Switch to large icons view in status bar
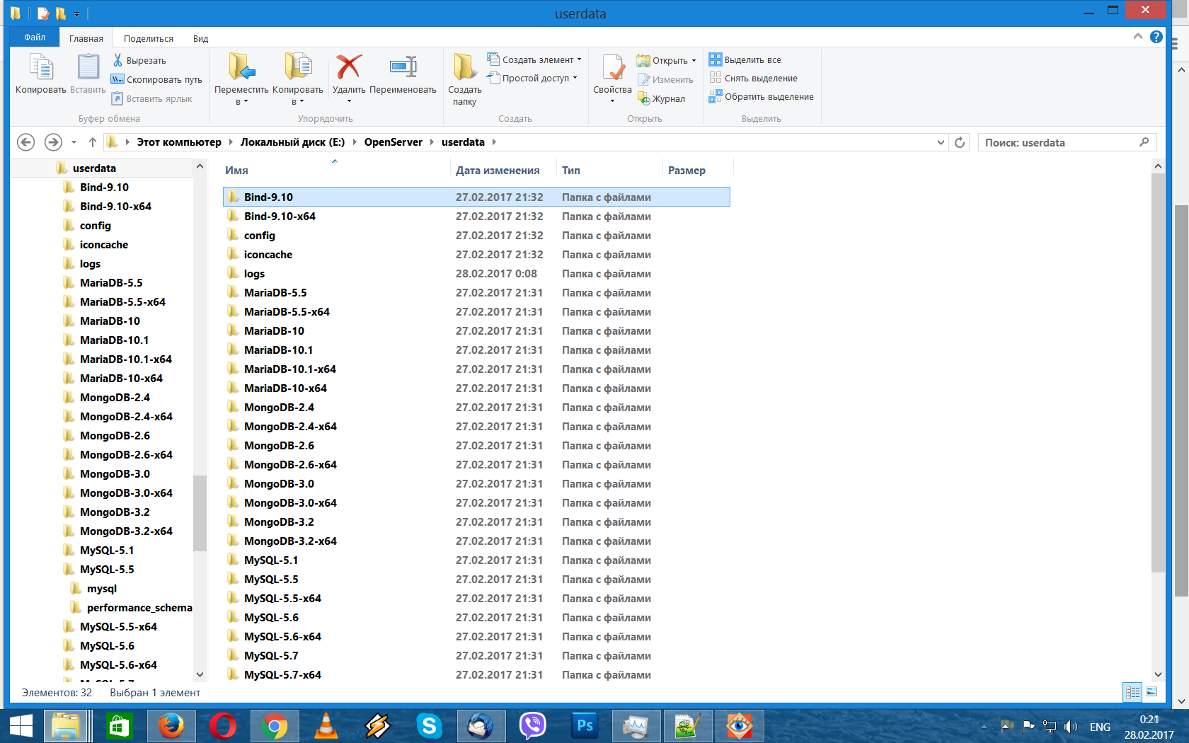 (1151, 692)
